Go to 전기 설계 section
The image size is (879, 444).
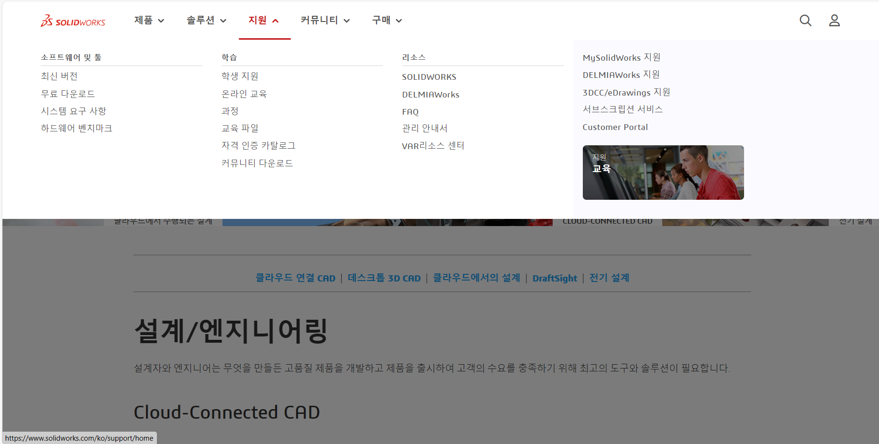tap(609, 278)
